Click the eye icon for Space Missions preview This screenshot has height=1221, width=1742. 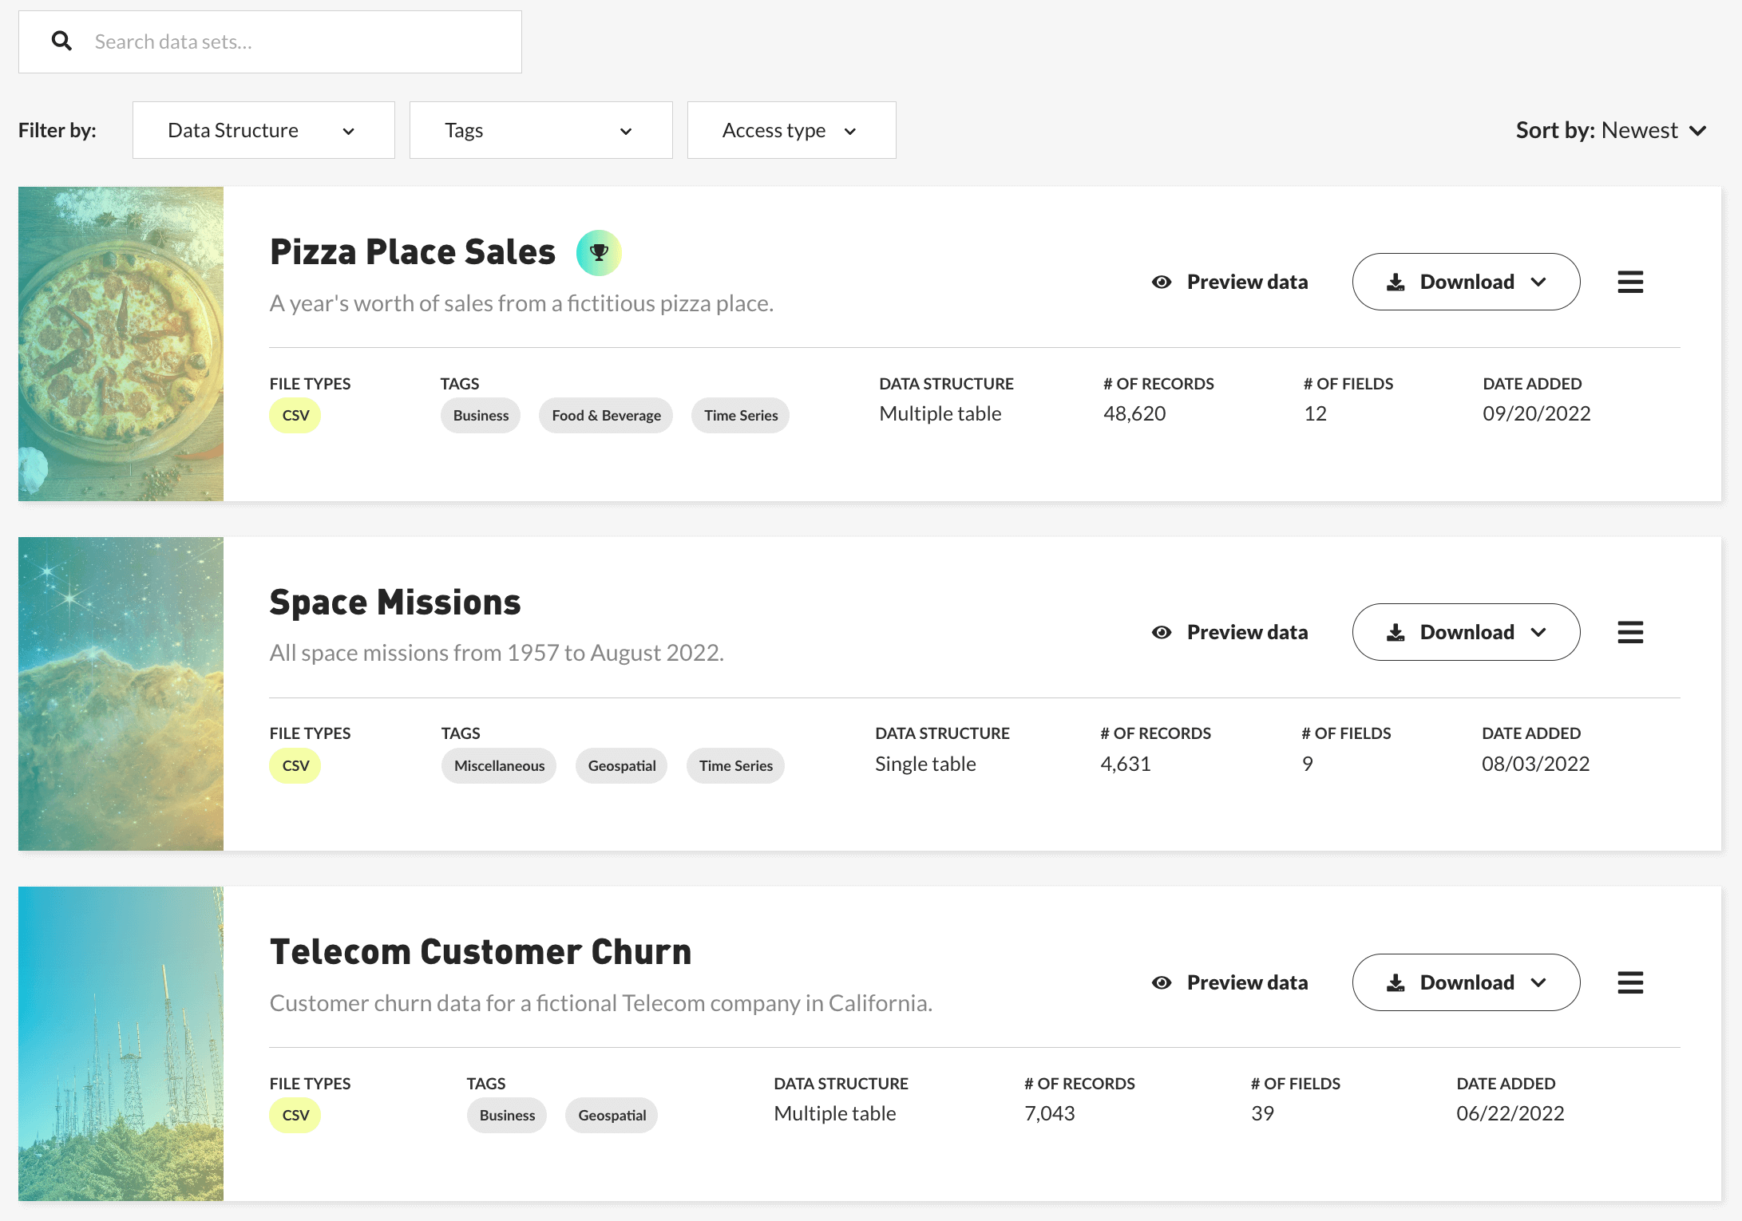(x=1162, y=632)
